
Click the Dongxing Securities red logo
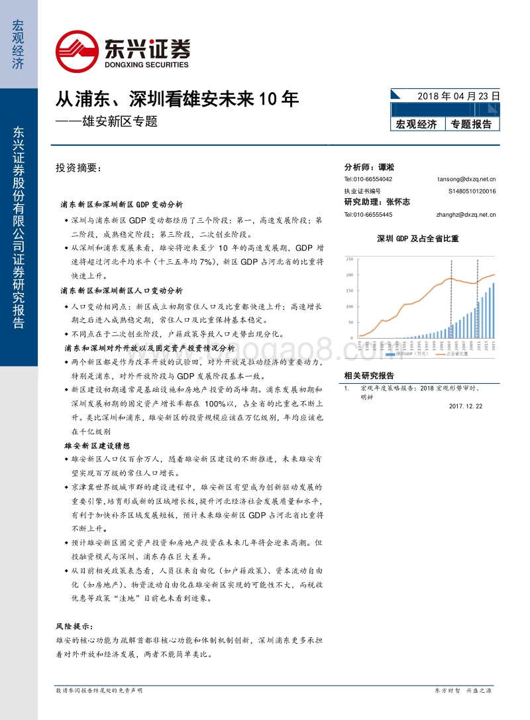click(77, 51)
